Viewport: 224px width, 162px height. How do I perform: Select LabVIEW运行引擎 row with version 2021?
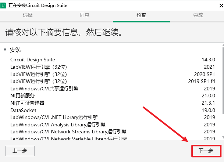(x=113, y=67)
